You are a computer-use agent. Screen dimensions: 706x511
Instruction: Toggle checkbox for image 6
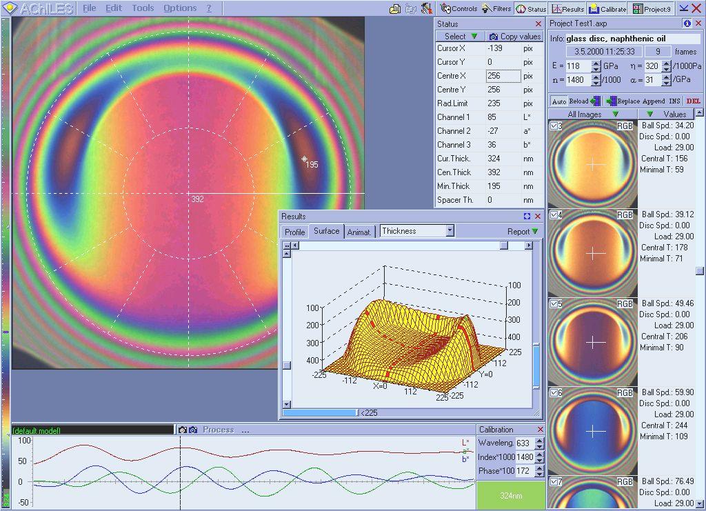[554, 393]
